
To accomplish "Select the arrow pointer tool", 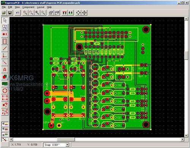I will 5,20.
